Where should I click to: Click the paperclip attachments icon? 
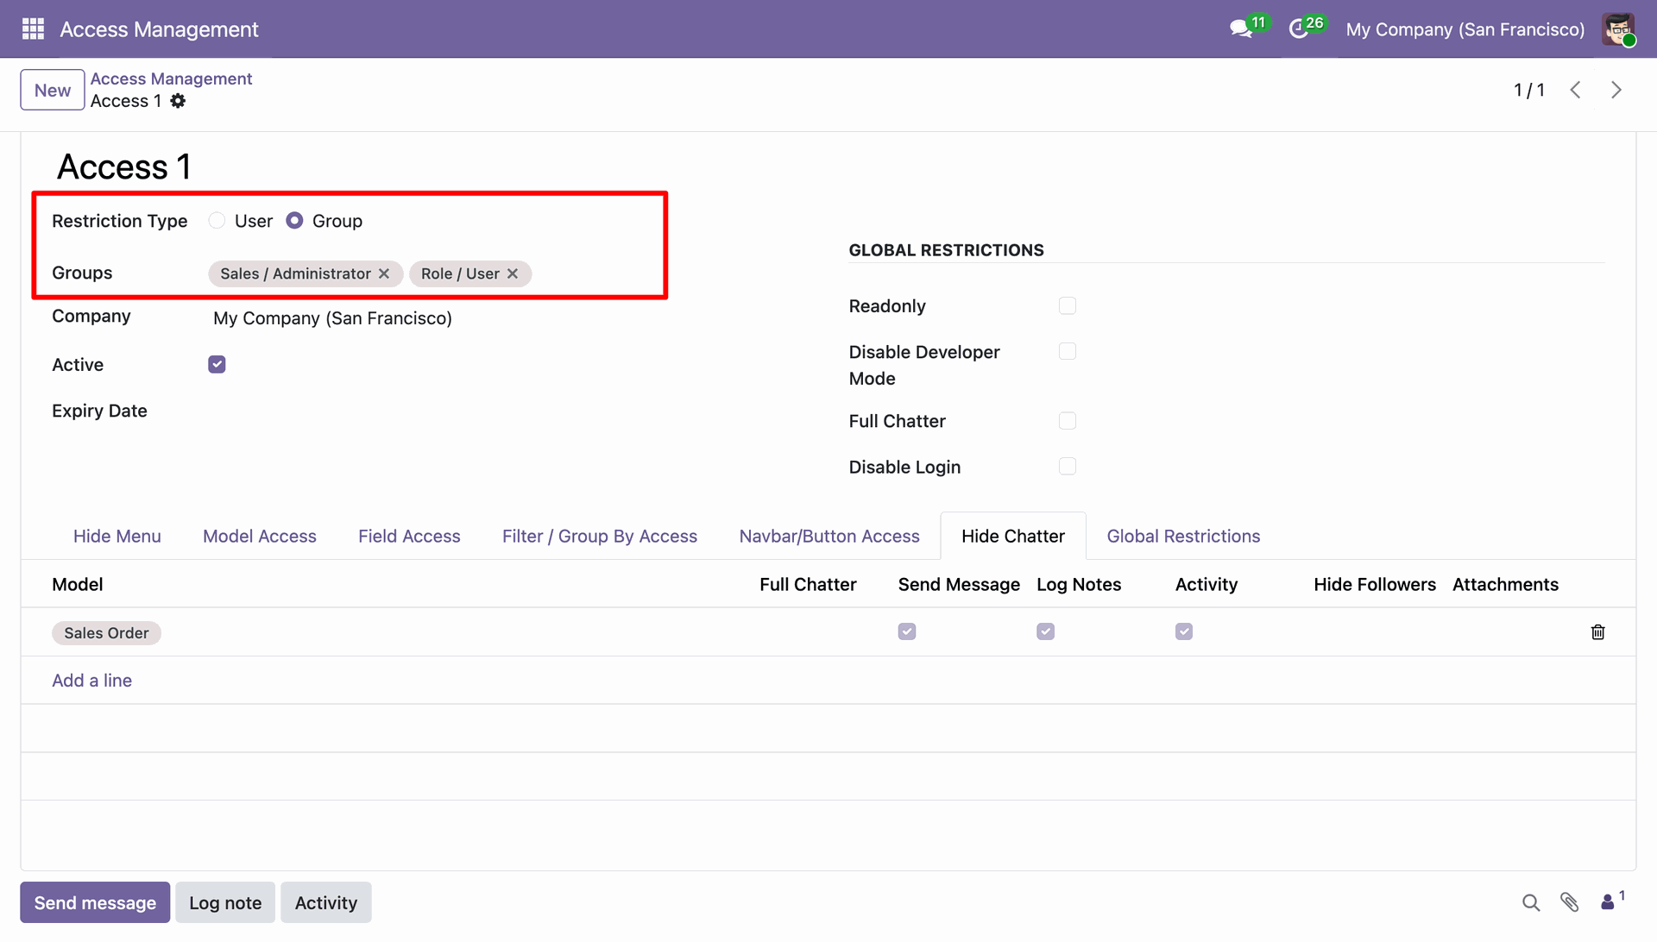[1570, 902]
